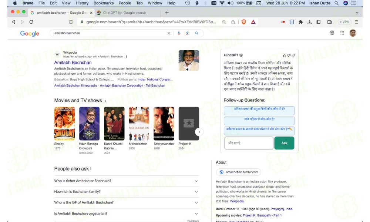Open the Bookmarks menu
This screenshot has width=370, height=222.
click(104, 3)
